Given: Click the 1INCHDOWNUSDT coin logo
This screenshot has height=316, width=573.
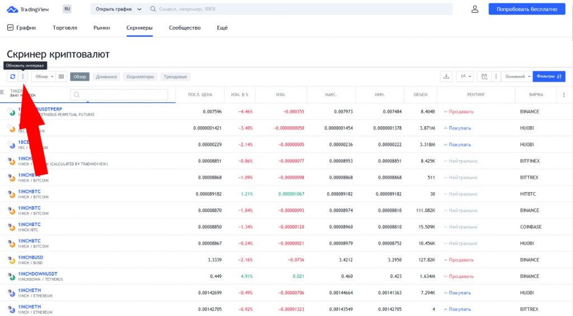Looking at the screenshot, I should pos(12,276).
